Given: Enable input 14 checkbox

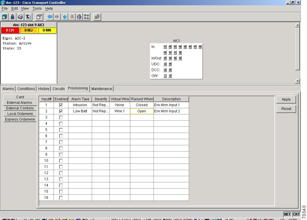Looking at the screenshot, I should click(x=61, y=185).
